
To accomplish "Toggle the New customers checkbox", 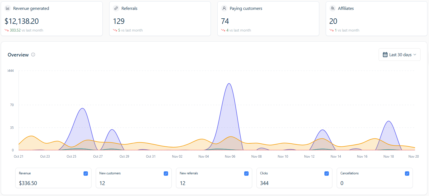I will pos(166,174).
